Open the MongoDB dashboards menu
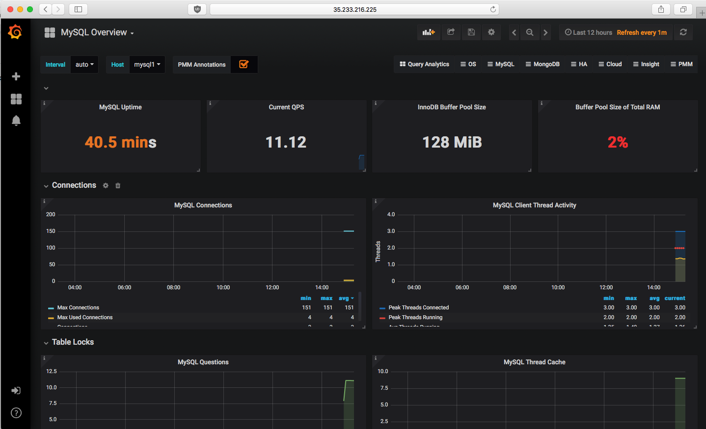The height and width of the screenshot is (429, 706). [x=543, y=64]
